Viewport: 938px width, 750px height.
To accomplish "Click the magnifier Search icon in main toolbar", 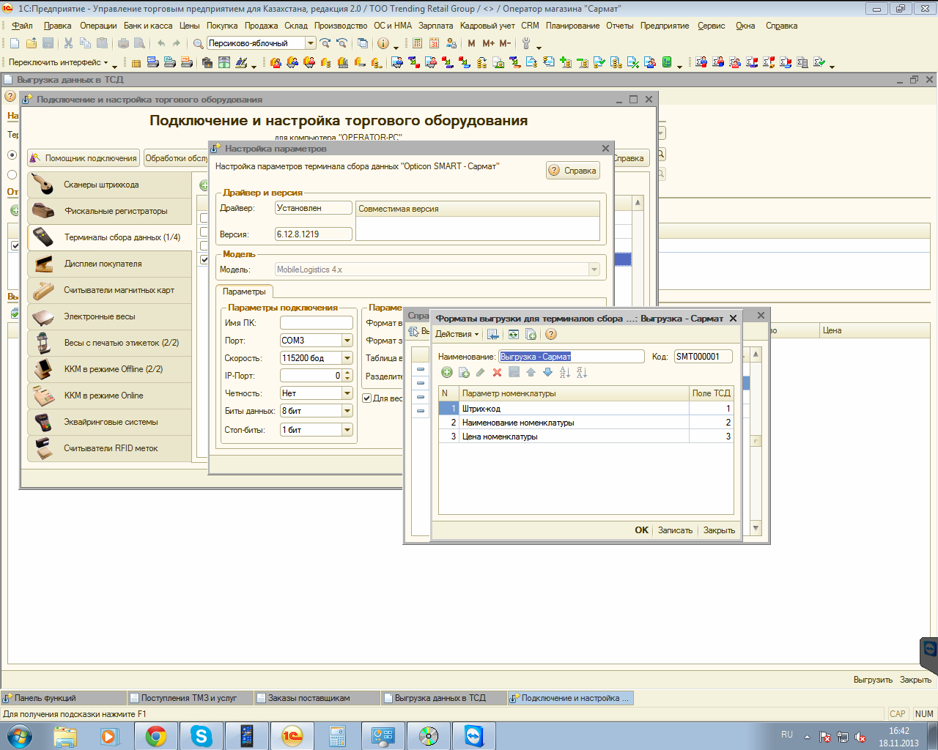I will click(198, 43).
